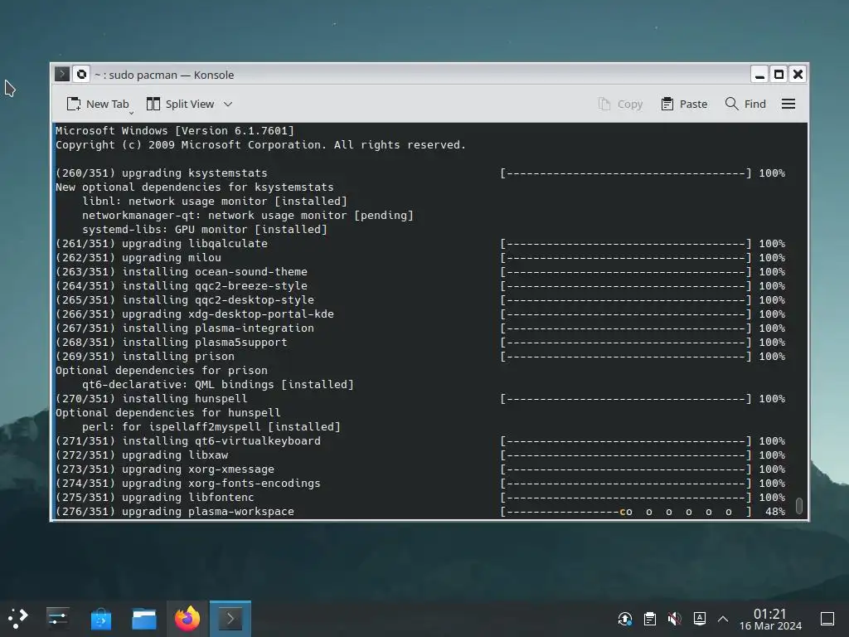Click the plasma-workspace progress bar at 48%
Screen dimensions: 849x637
625,511
